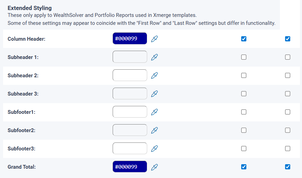Click the Grand Total eyedropper icon
This screenshot has width=302, height=178.
(x=154, y=167)
